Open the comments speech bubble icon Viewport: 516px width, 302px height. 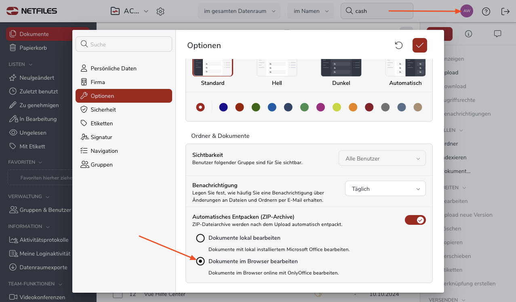coord(497,34)
